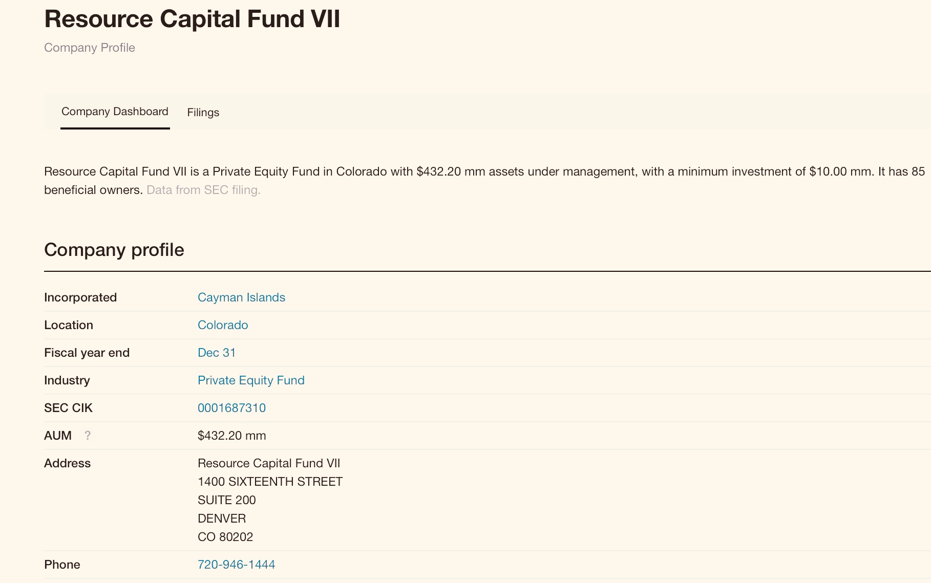The width and height of the screenshot is (931, 583).
Task: Click the AUM row label
Action: point(58,436)
